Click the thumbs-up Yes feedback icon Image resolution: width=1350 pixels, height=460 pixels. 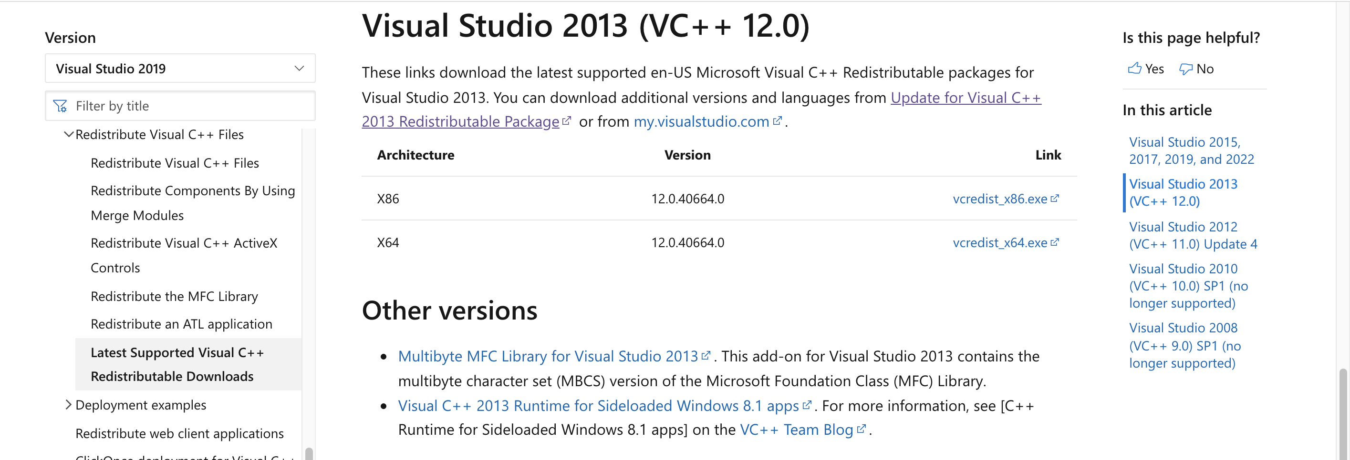(1134, 69)
